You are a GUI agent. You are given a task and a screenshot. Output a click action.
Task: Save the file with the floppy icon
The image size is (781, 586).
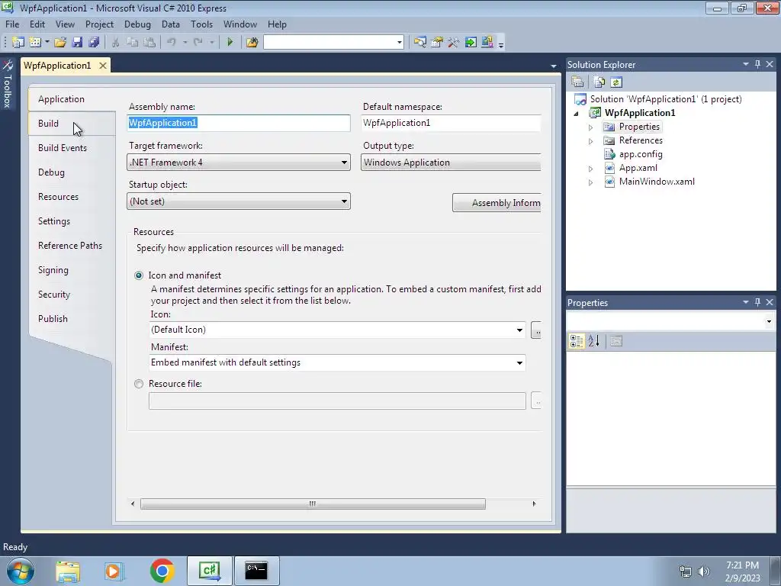tap(77, 43)
